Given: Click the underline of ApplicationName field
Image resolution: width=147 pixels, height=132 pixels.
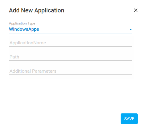Looking at the screenshot, I should [x=70, y=46].
